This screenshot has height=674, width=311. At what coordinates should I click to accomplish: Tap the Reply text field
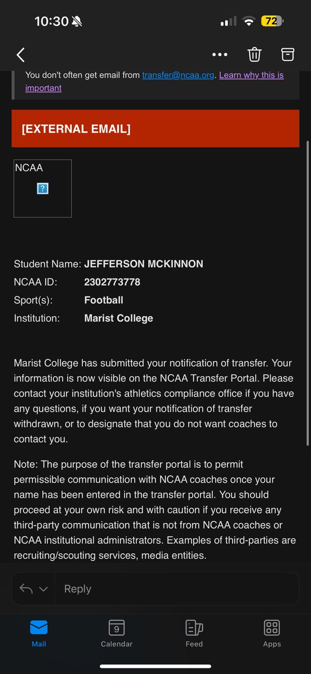tap(177, 589)
